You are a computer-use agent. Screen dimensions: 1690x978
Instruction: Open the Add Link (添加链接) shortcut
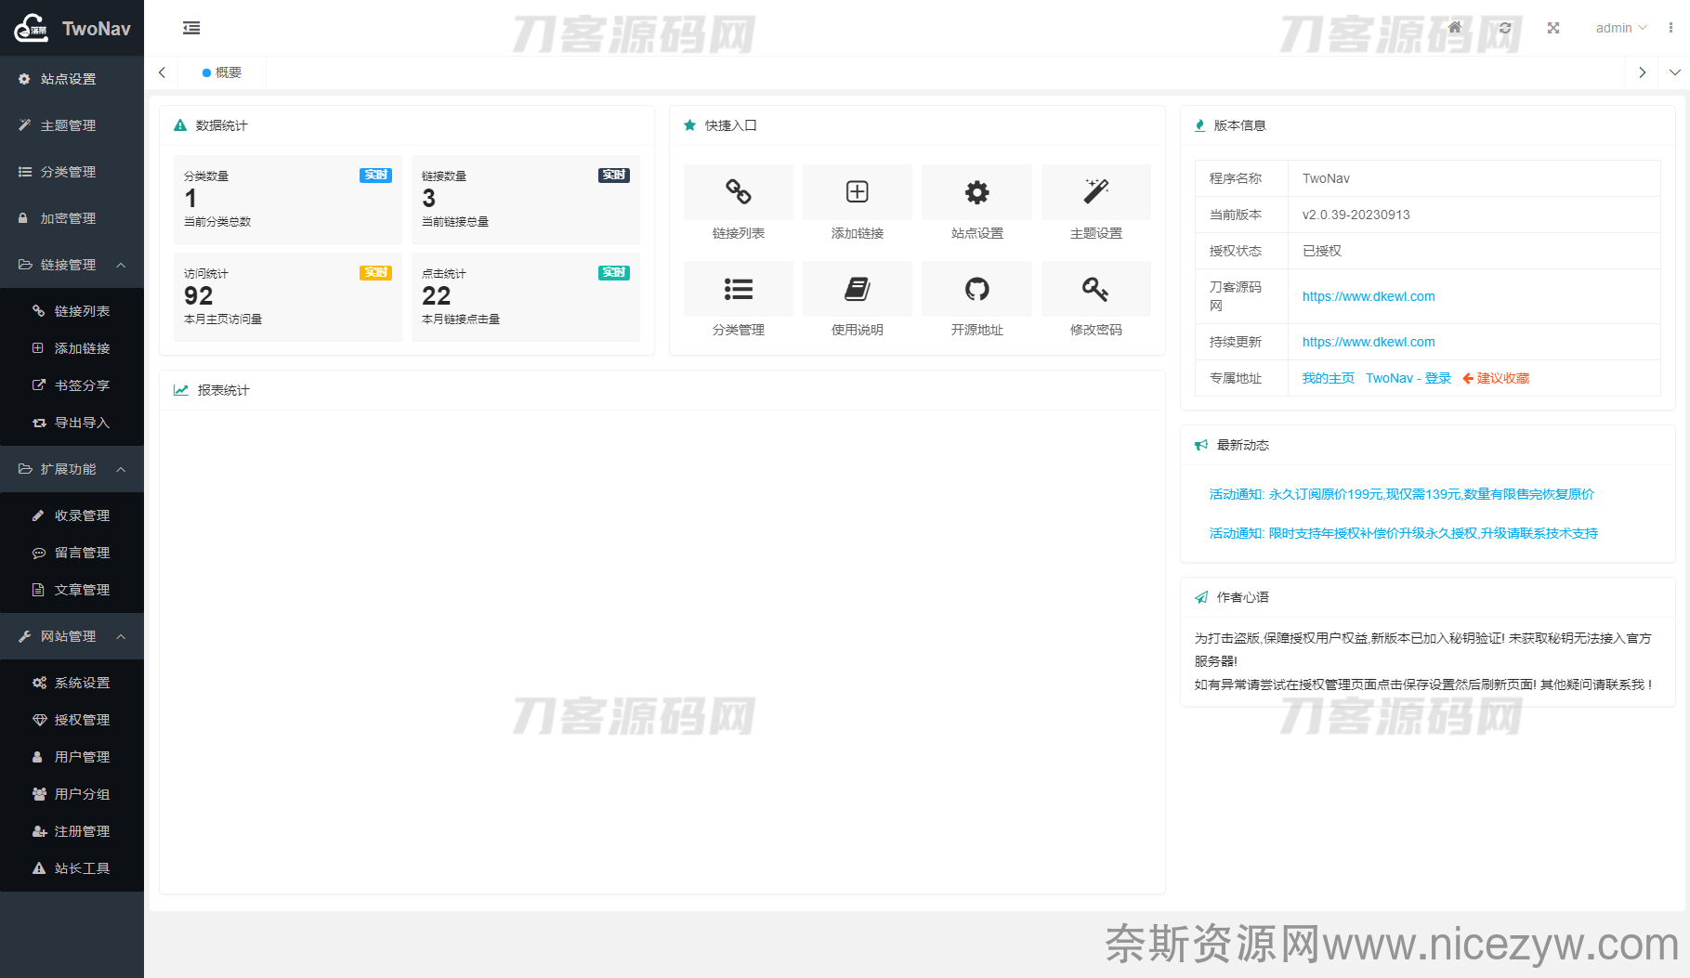click(x=857, y=204)
